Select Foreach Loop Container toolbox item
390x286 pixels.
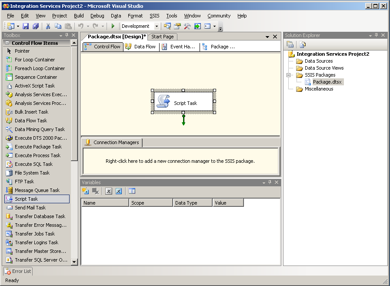(x=37, y=68)
